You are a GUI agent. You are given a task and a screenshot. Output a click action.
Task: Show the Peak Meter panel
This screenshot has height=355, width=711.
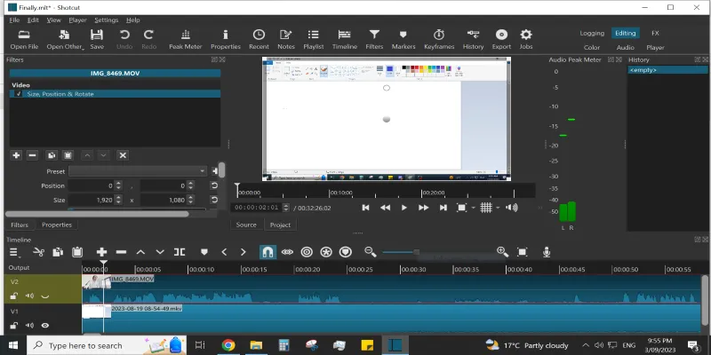pyautogui.click(x=186, y=39)
